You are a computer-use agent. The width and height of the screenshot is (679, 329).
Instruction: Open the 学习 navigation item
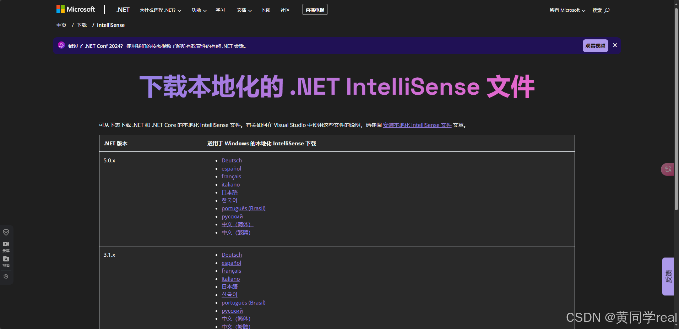coord(220,10)
